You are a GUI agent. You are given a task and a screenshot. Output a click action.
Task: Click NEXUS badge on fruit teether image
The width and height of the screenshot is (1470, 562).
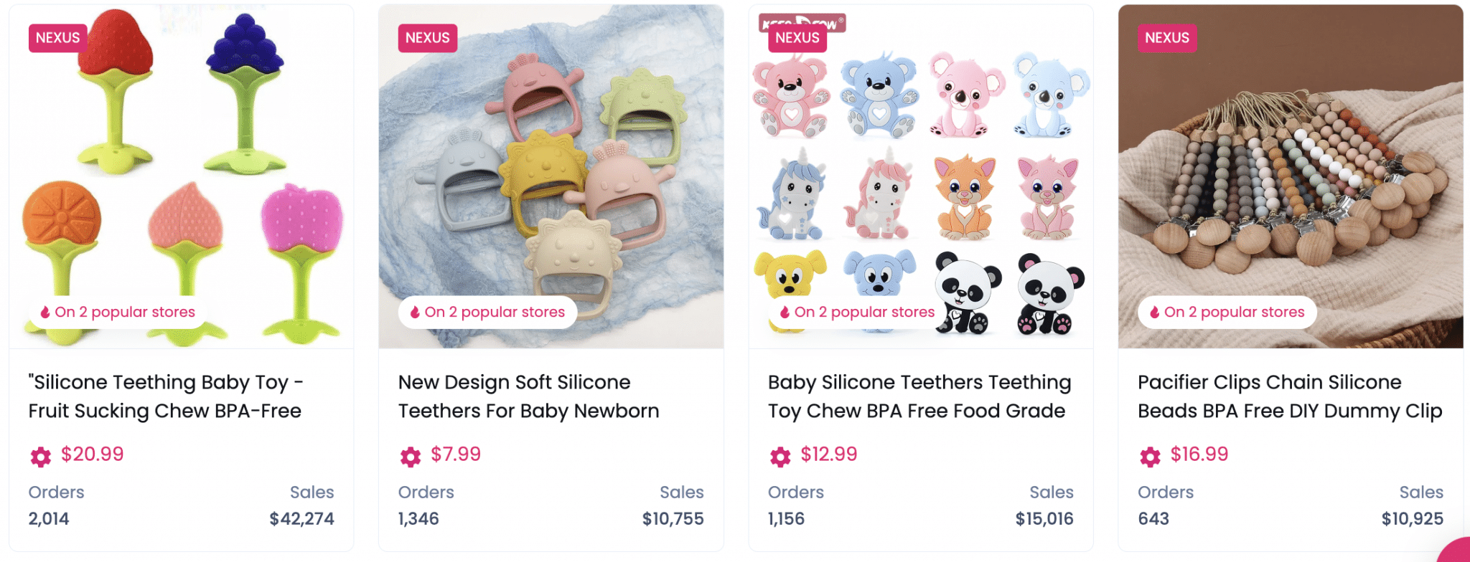(x=57, y=38)
